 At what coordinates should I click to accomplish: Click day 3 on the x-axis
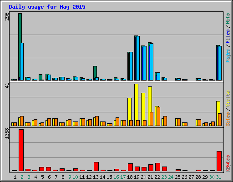point(29,177)
